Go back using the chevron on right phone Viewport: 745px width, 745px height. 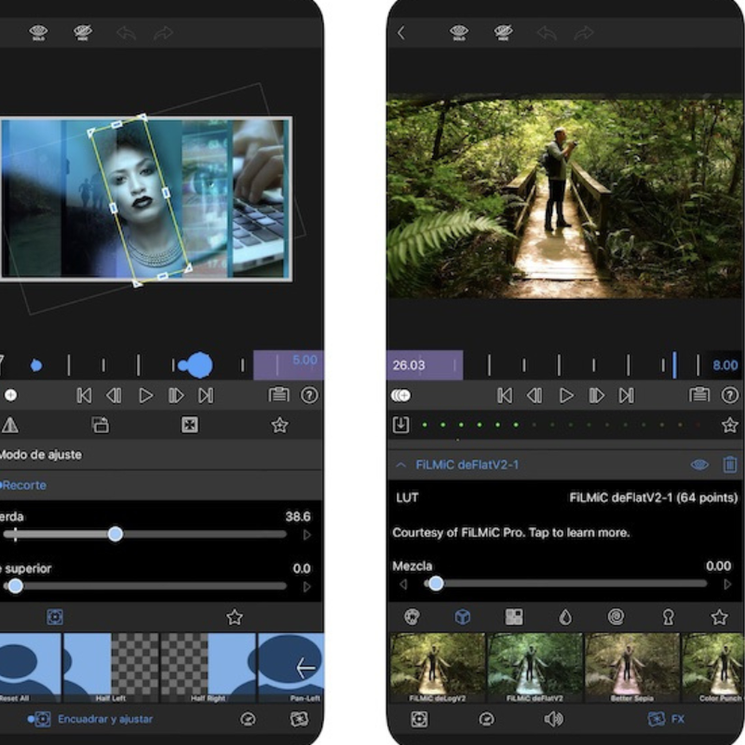point(401,33)
